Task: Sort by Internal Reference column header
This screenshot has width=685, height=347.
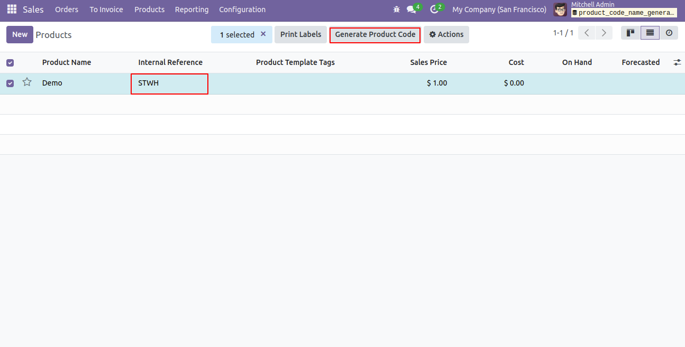Action: click(x=170, y=62)
